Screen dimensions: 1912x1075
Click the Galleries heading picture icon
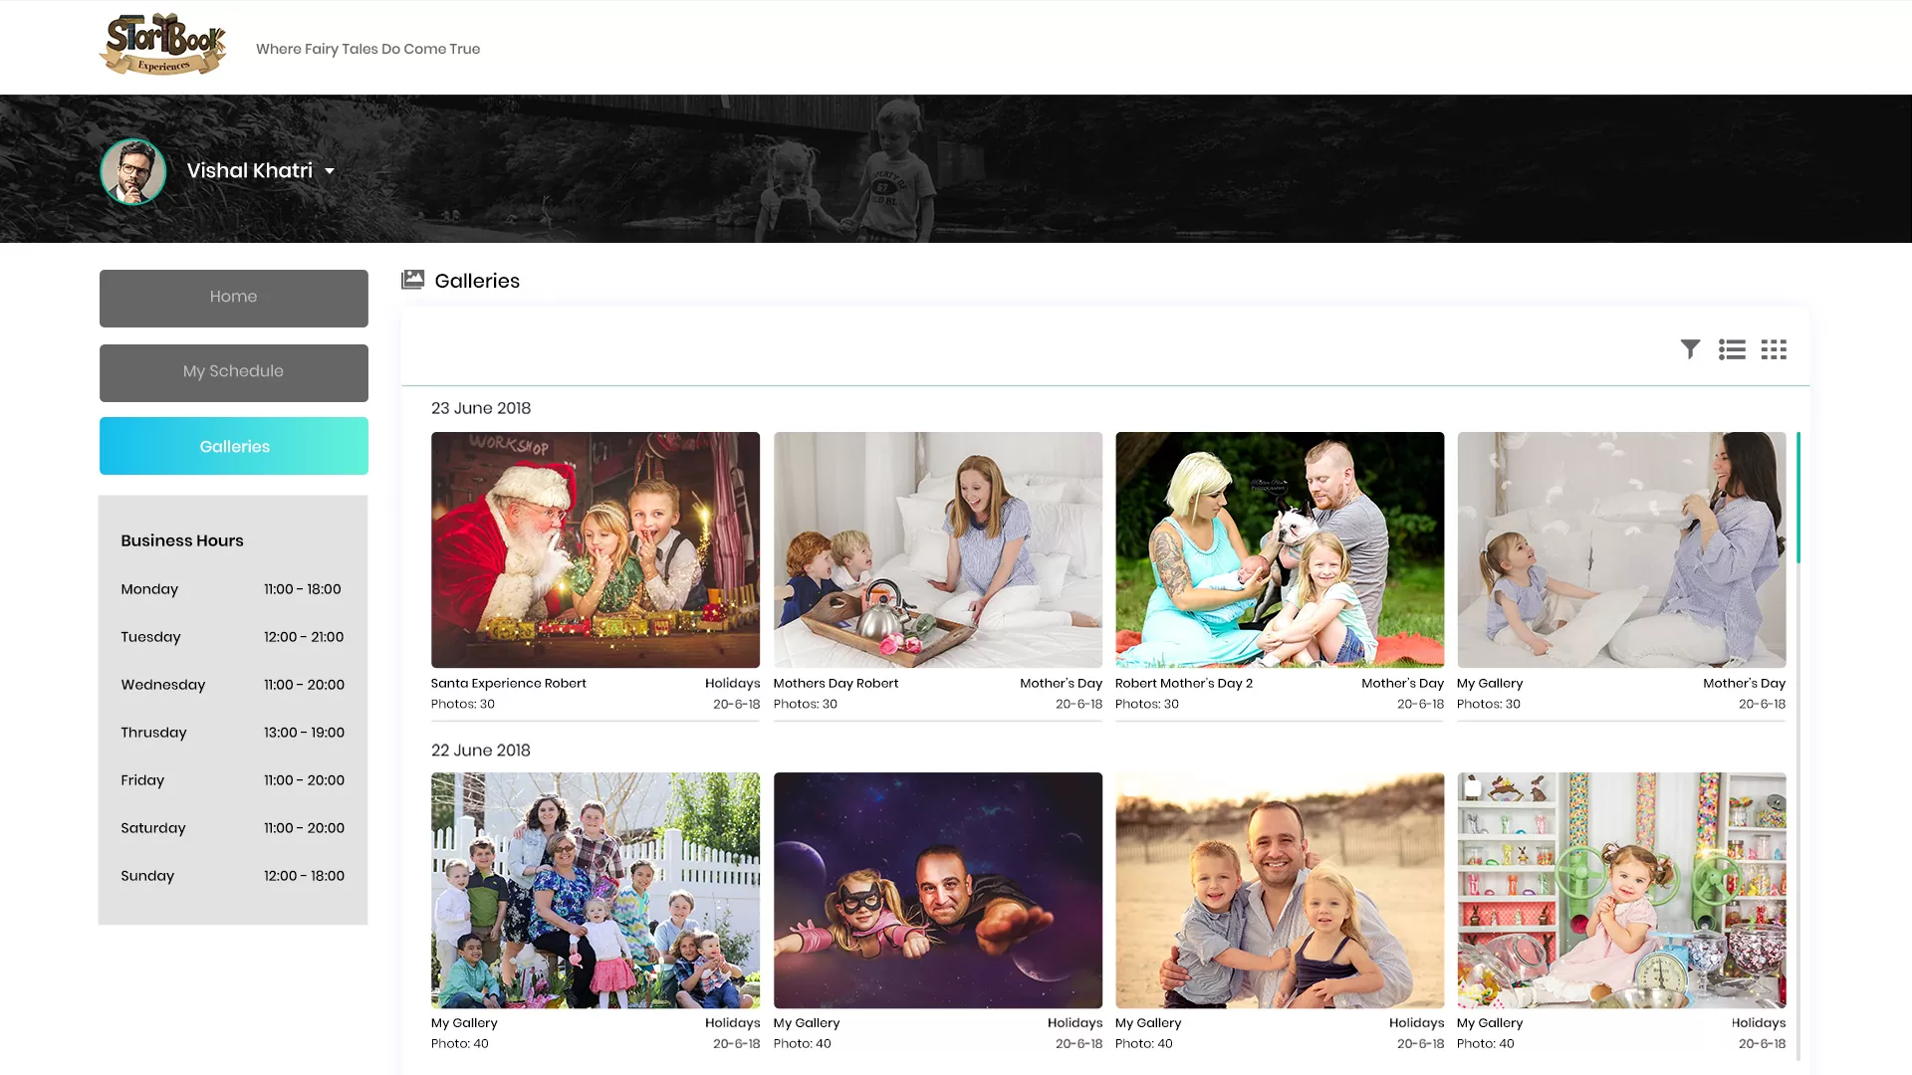(x=412, y=280)
